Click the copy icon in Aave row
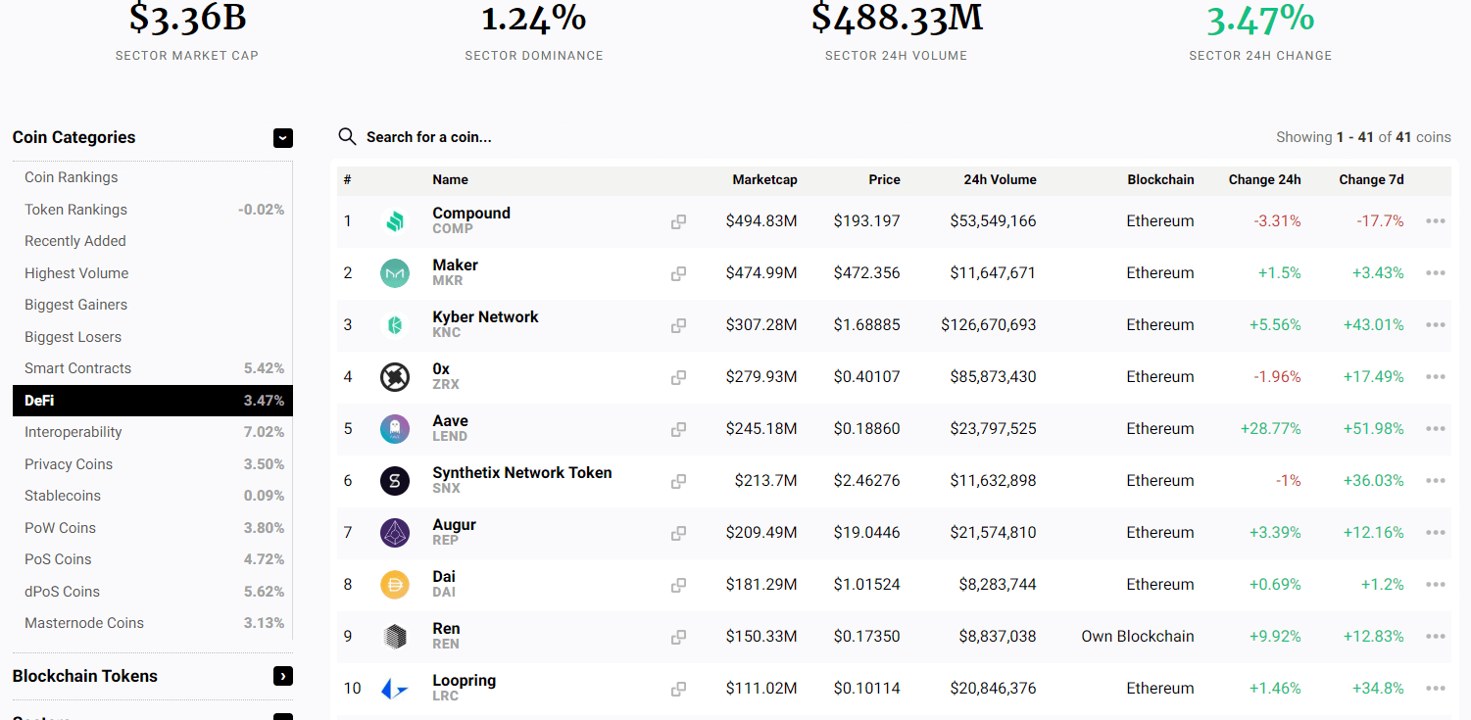The image size is (1471, 720). click(678, 429)
